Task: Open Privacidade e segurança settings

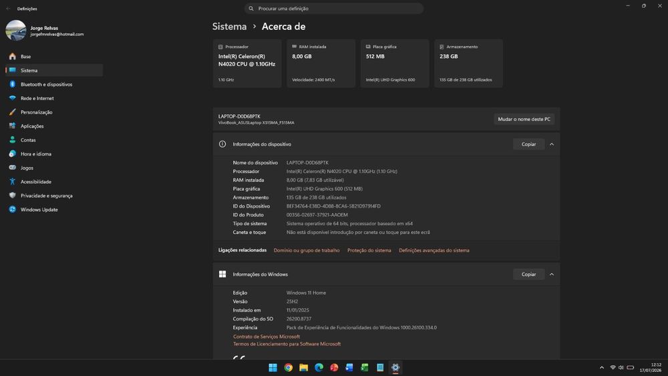Action: (x=54, y=196)
